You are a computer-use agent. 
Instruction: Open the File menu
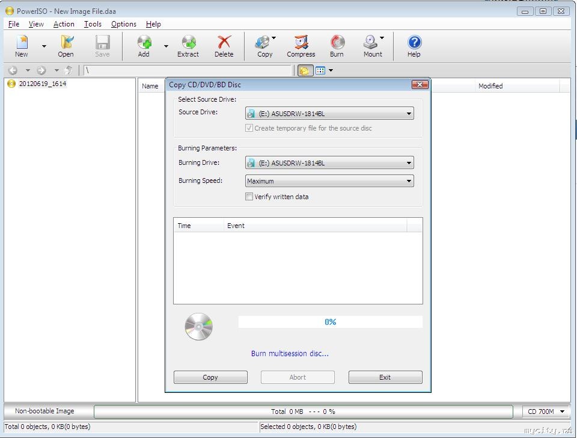click(x=14, y=24)
